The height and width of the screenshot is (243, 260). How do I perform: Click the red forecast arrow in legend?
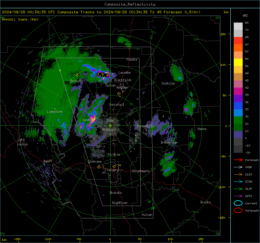coord(238,160)
